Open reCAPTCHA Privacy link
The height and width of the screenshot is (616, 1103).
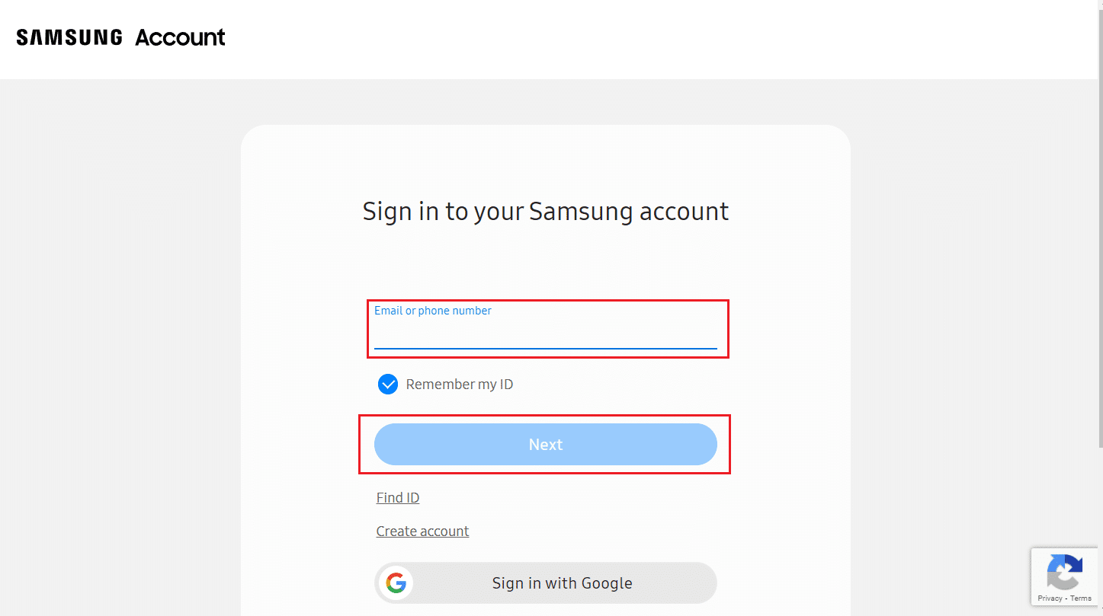(x=1050, y=598)
